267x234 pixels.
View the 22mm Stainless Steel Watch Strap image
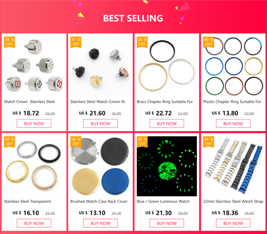click(233, 166)
